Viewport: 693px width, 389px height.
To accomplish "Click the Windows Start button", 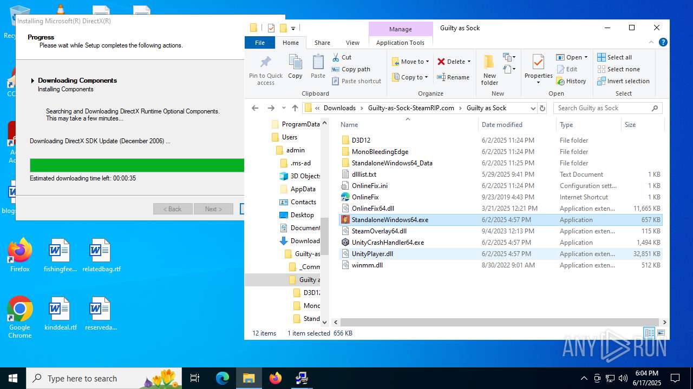I will tap(13, 378).
